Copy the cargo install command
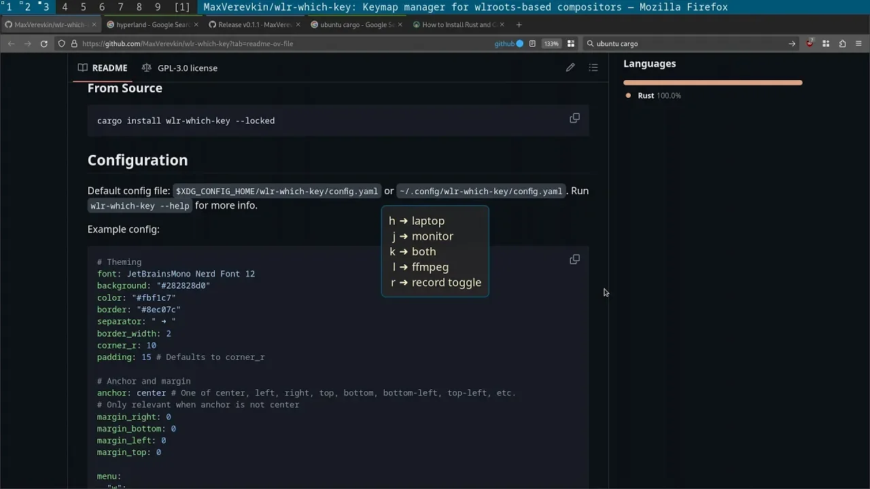The image size is (870, 489). (574, 118)
